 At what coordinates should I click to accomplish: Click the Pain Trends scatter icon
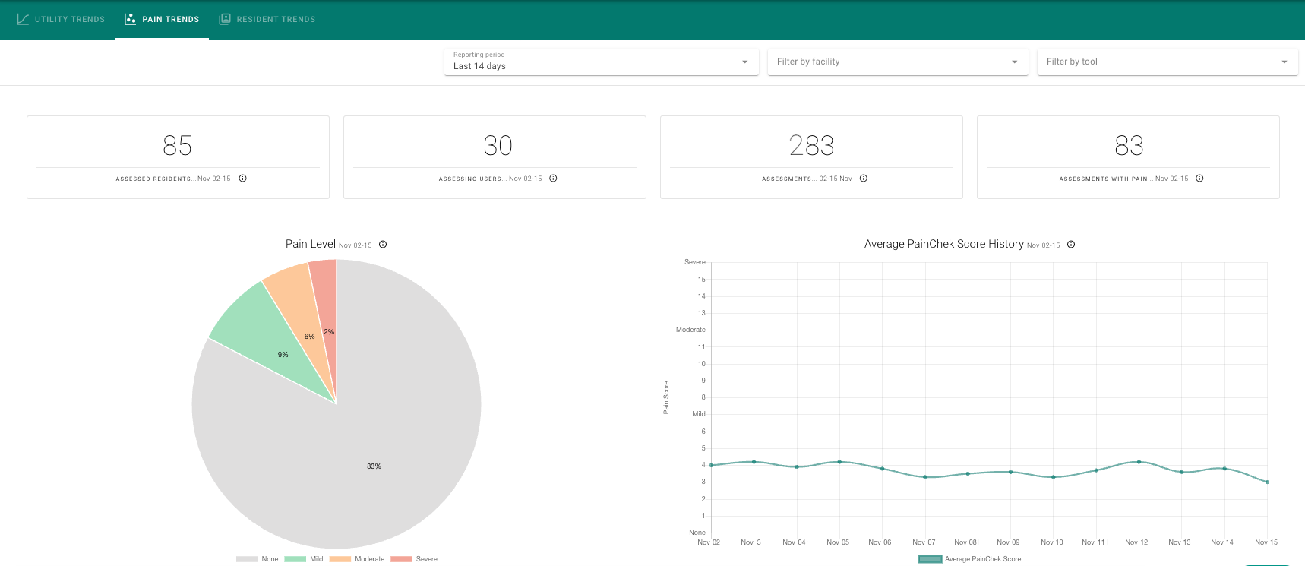click(130, 19)
